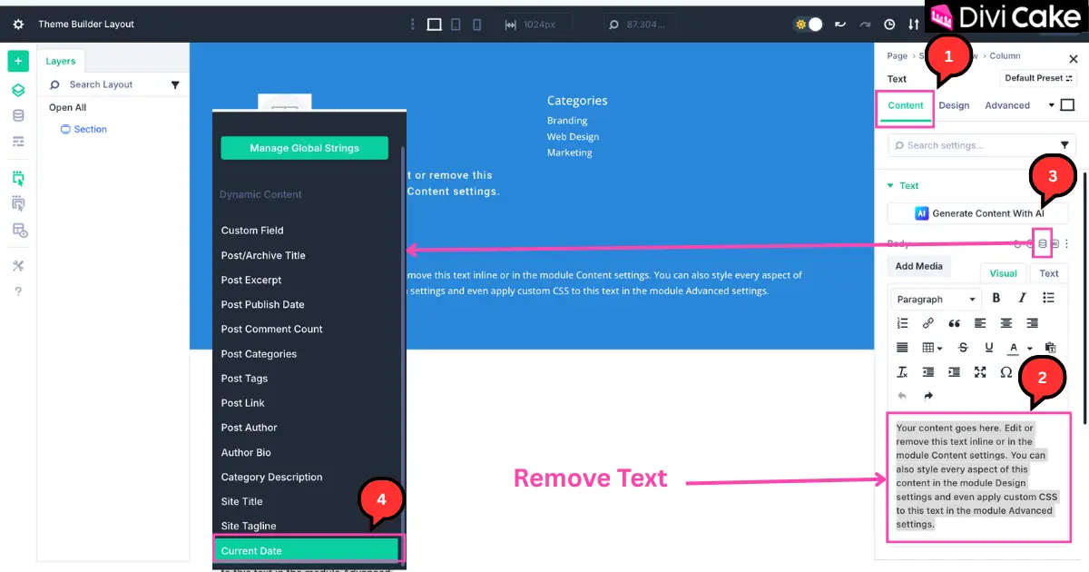This screenshot has height=572, width=1089.
Task: Open the Default Preset dropdown
Action: click(1039, 79)
